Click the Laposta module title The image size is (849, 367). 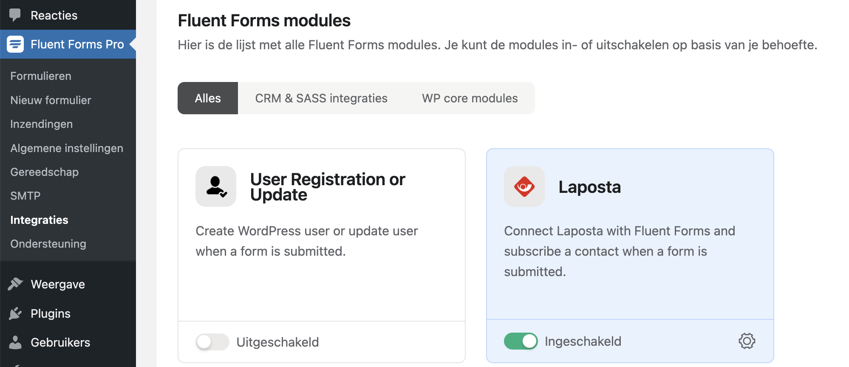point(590,187)
